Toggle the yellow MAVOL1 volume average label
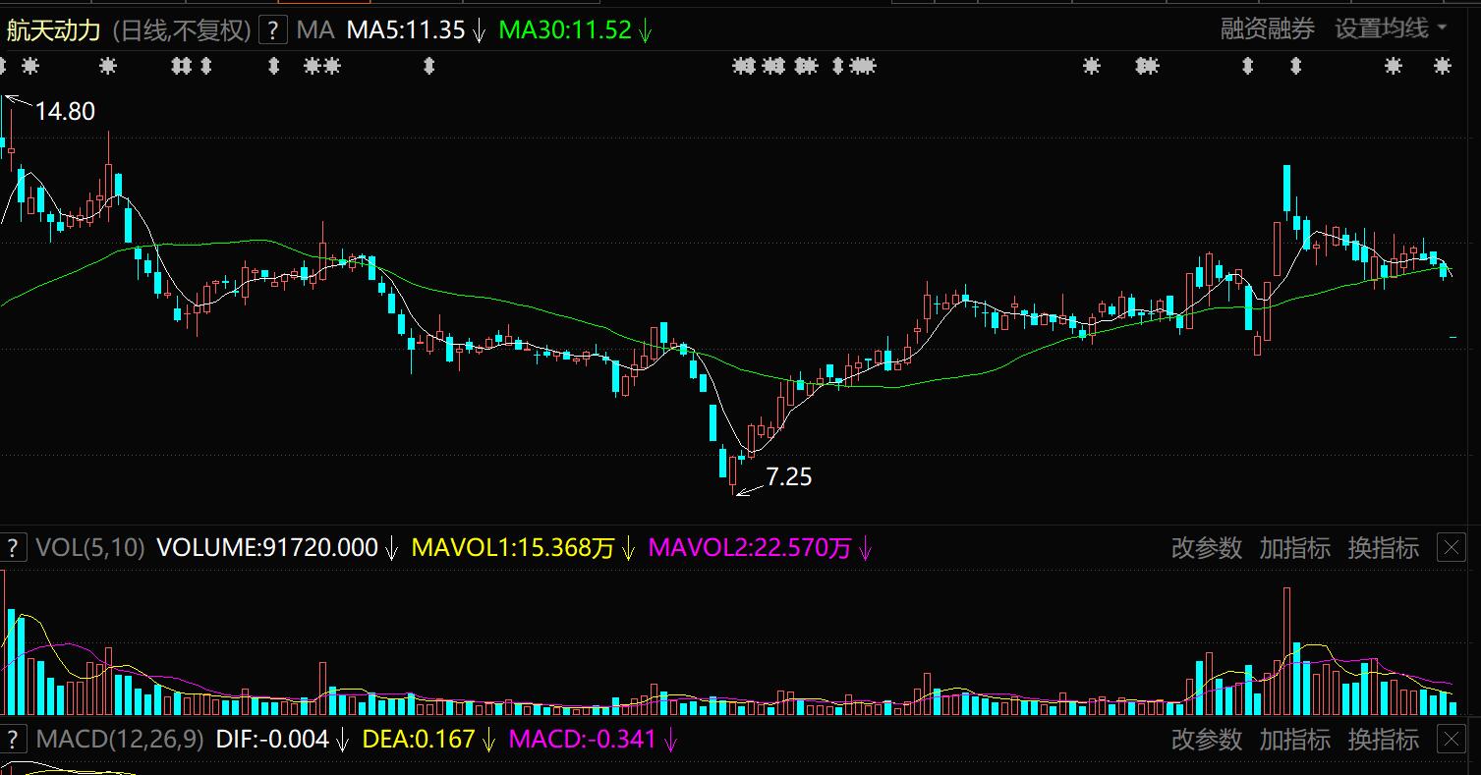The image size is (1481, 775). [512, 548]
